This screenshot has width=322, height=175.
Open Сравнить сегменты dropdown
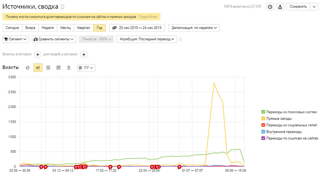pos(54,39)
